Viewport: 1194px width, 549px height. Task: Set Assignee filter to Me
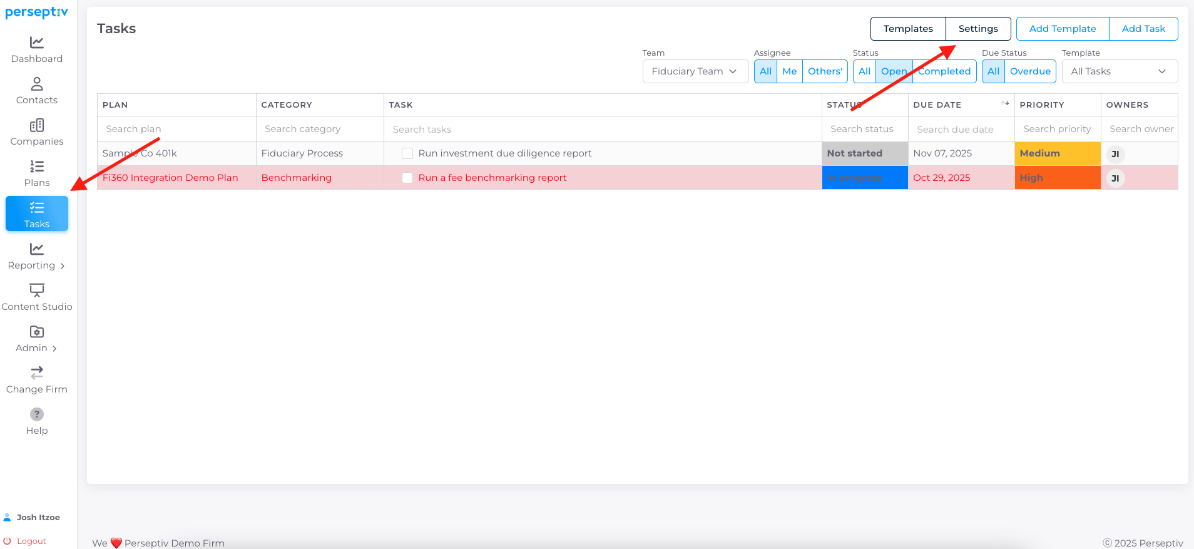point(790,71)
